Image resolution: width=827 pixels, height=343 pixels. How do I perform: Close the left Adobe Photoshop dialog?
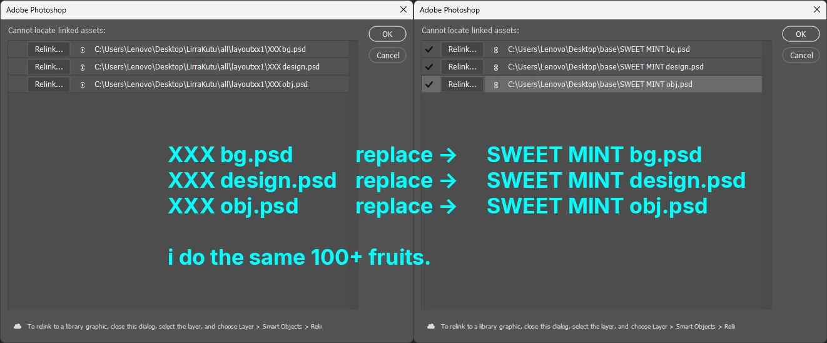pos(403,9)
